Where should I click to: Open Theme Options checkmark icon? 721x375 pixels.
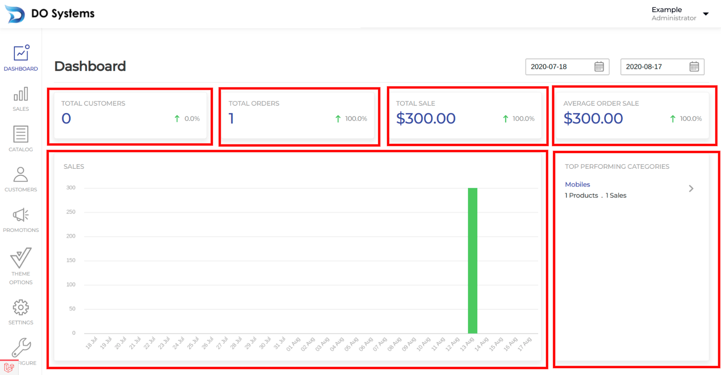click(21, 258)
